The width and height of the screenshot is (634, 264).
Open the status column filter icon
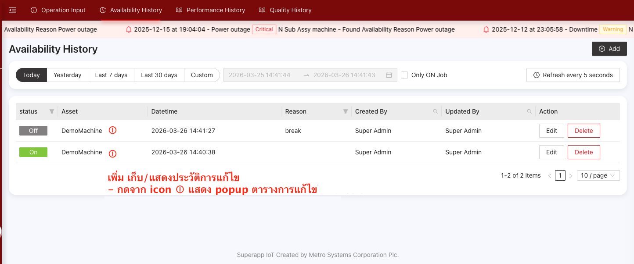52,112
